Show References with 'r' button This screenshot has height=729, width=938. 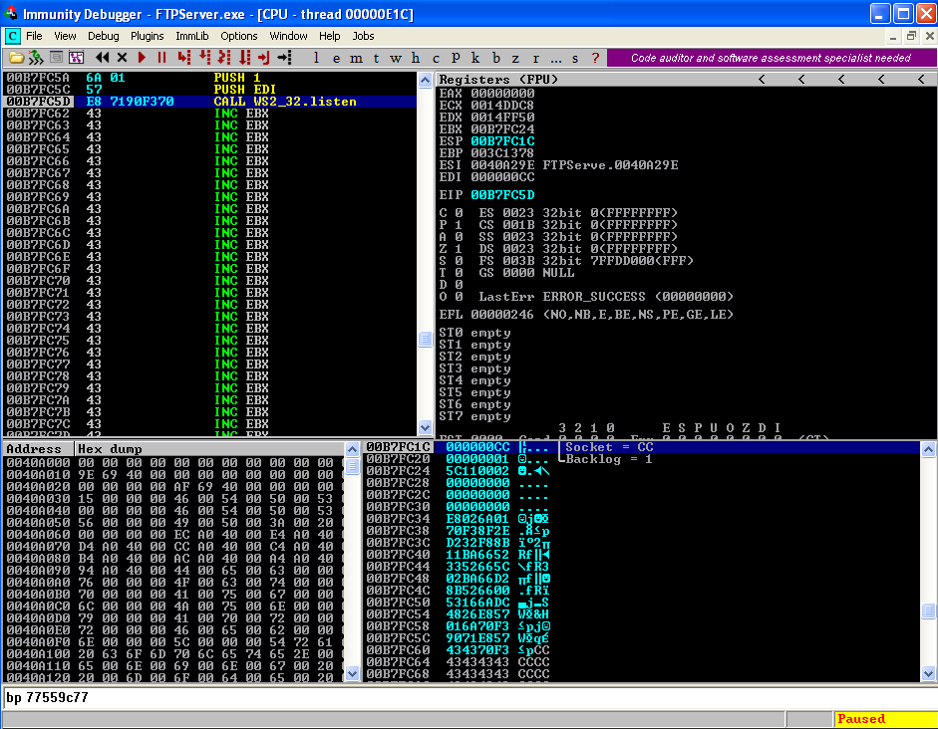[x=535, y=58]
